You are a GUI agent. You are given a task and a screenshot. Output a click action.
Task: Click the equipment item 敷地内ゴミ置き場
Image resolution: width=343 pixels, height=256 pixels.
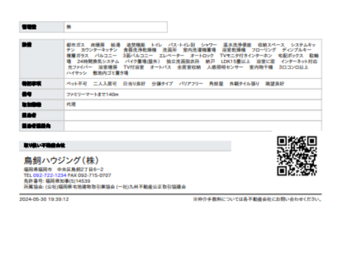110,73
